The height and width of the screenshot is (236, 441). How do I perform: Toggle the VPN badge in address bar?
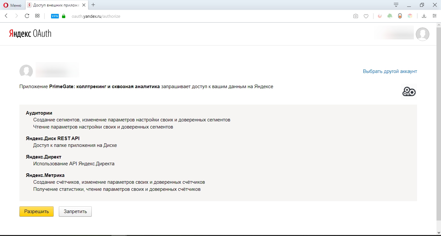(55, 16)
